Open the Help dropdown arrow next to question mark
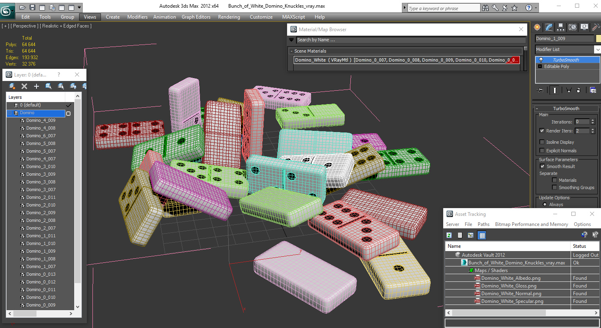 pyautogui.click(x=536, y=8)
